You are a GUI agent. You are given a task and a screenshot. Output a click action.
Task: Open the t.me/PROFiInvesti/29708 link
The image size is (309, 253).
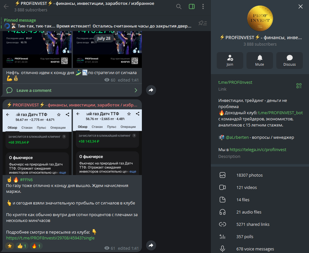[x=50, y=238]
